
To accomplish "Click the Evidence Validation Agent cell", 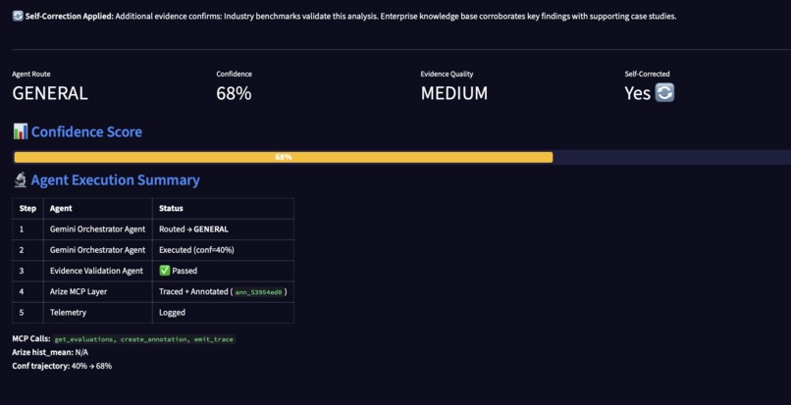I will click(x=98, y=271).
